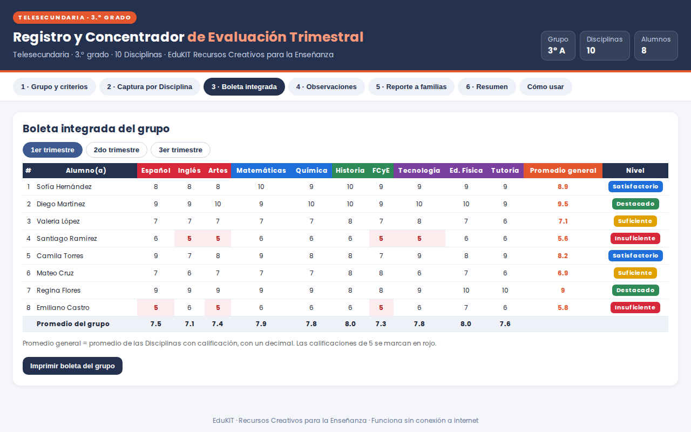The height and width of the screenshot is (432, 691).
Task: Click the 'Ed. Física' column header
Action: point(466,171)
